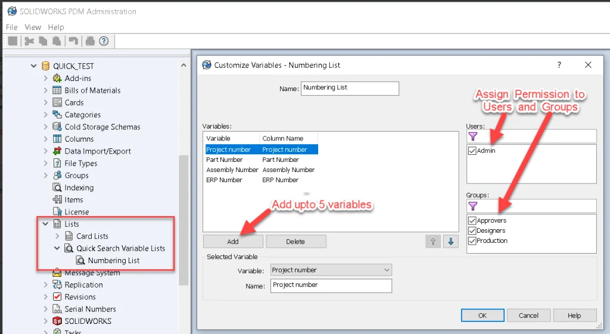Collapse the QUICK_TEST vault node
The image size is (610, 334).
(x=34, y=66)
